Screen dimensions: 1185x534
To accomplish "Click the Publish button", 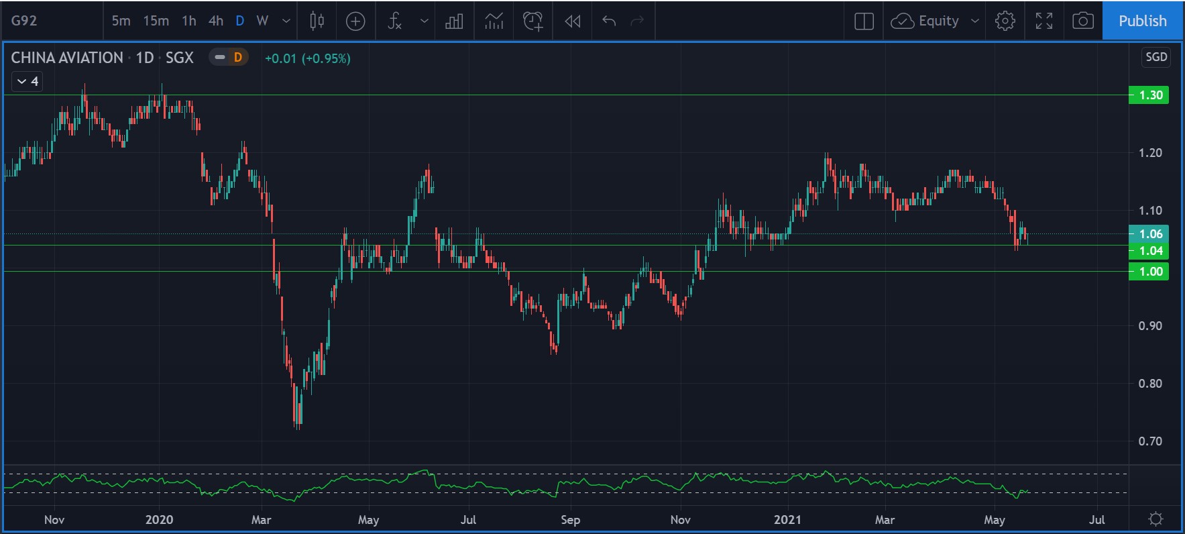I will [x=1143, y=21].
